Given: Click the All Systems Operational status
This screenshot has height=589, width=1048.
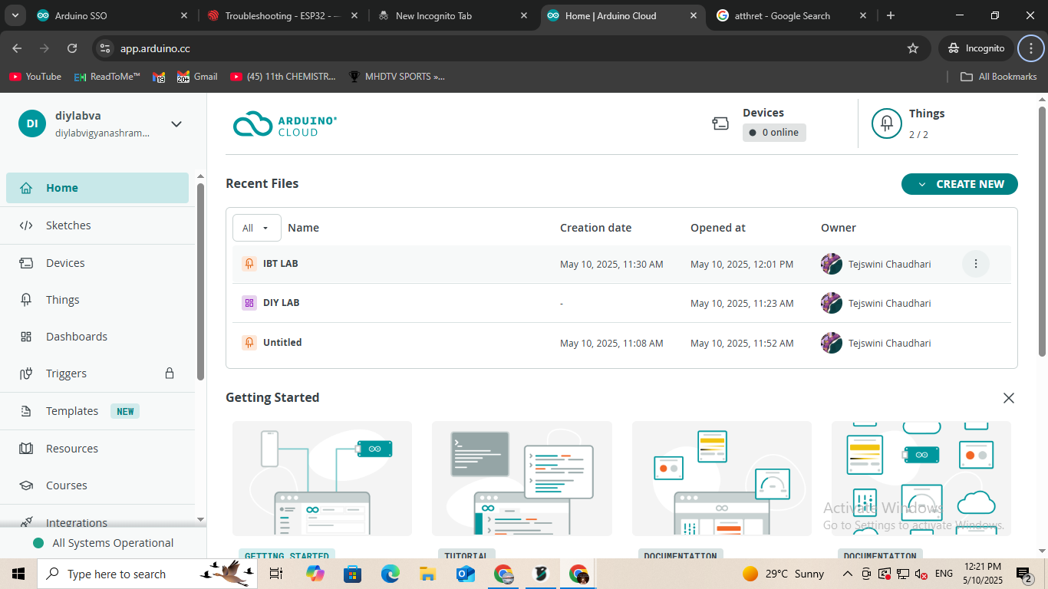Looking at the screenshot, I should coord(104,543).
